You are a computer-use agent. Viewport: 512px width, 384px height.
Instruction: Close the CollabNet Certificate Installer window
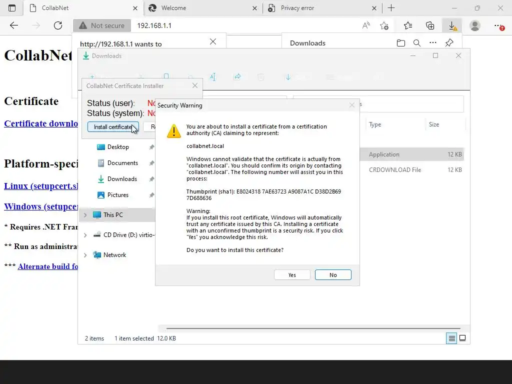(195, 85)
